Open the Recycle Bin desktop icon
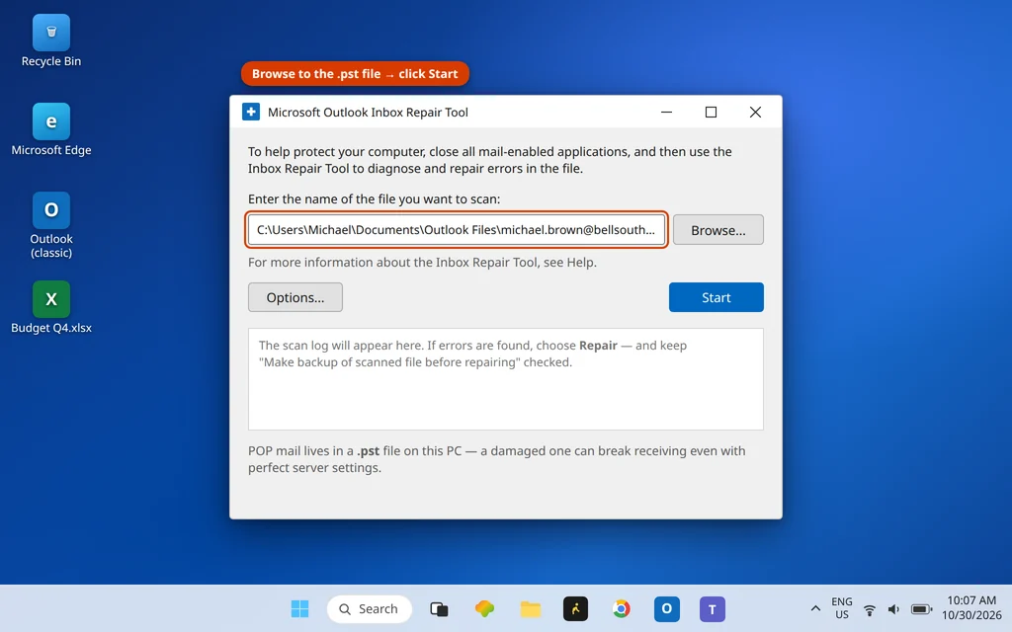 51,41
